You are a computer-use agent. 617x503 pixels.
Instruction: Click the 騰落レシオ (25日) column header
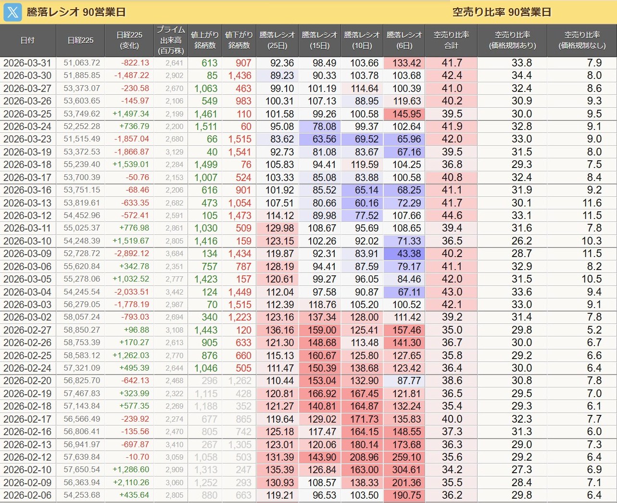point(277,40)
